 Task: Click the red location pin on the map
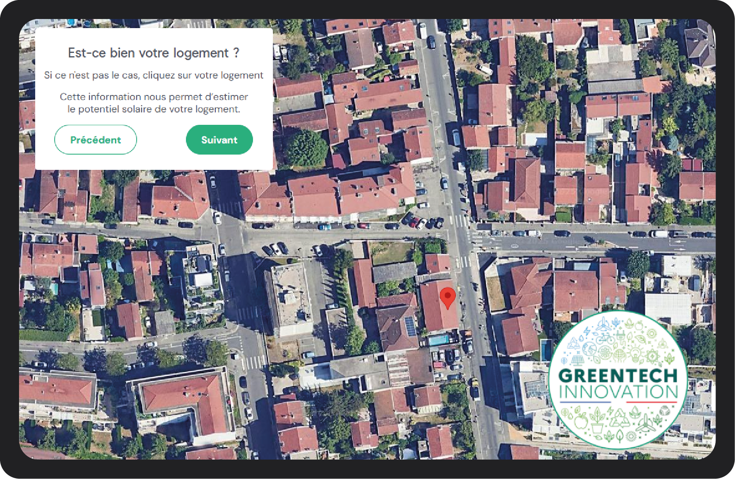point(448,298)
